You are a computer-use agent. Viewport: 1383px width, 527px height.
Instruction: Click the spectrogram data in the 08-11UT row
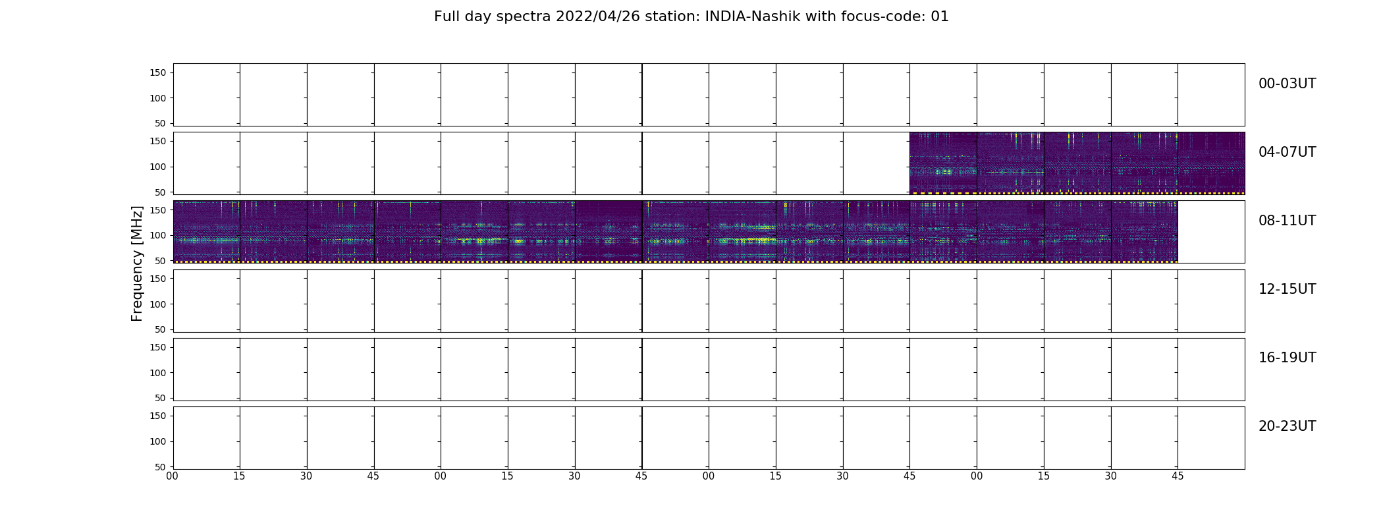[x=675, y=232]
